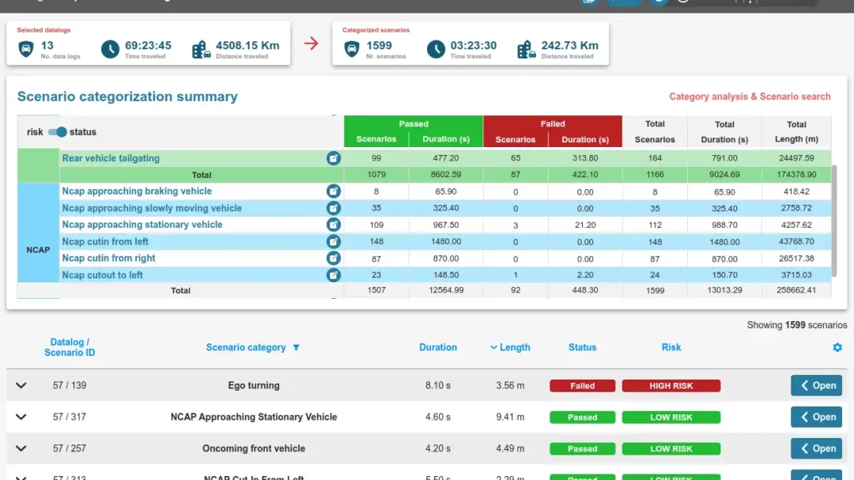Expand the Ego turning scenario row

coord(21,386)
